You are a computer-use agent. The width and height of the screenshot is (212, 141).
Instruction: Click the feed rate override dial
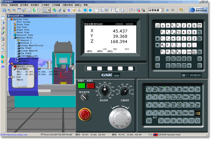pos(105,91)
